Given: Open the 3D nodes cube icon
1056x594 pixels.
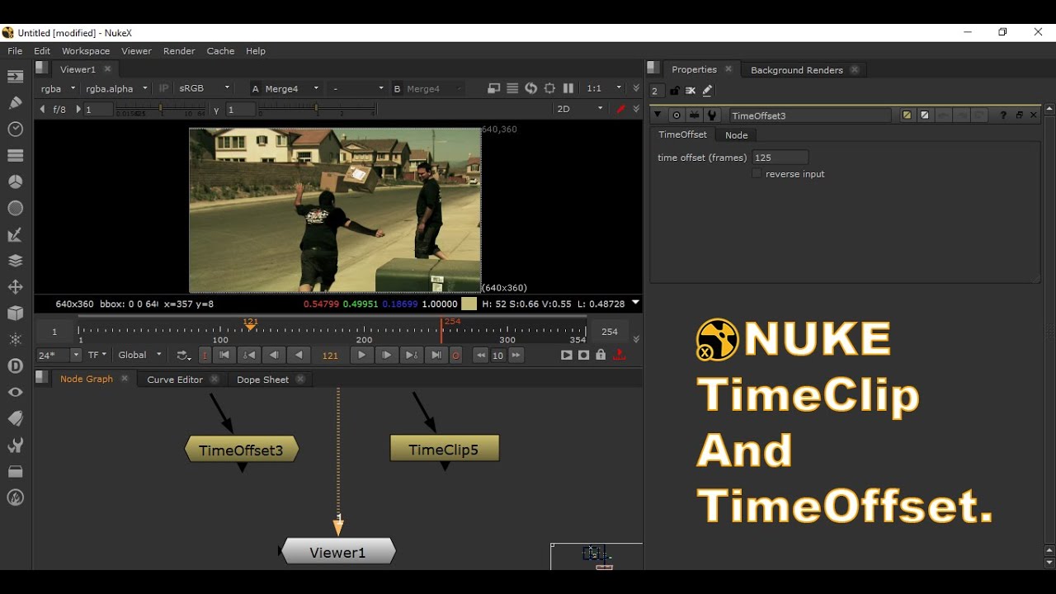Looking at the screenshot, I should point(15,313).
